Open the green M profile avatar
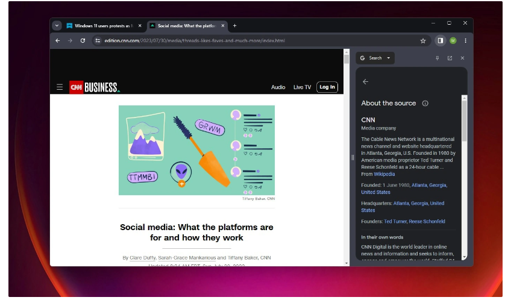 [453, 40]
